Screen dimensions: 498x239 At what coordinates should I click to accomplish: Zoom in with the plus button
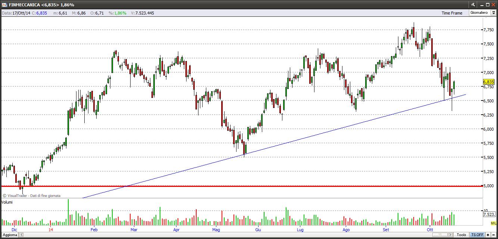pyautogui.click(x=488, y=235)
